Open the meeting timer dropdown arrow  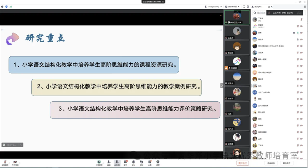[221, 7]
